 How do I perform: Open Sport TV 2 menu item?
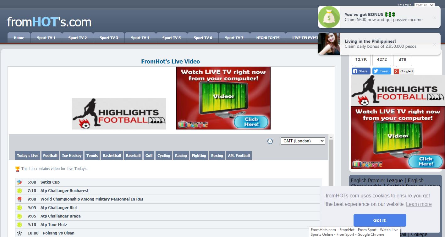(x=78, y=38)
